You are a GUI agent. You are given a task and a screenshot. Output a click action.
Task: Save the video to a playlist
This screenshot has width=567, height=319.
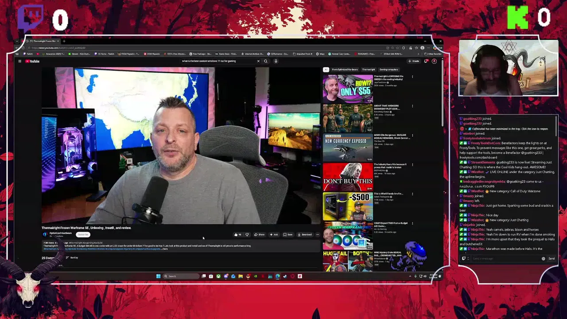[288, 234]
